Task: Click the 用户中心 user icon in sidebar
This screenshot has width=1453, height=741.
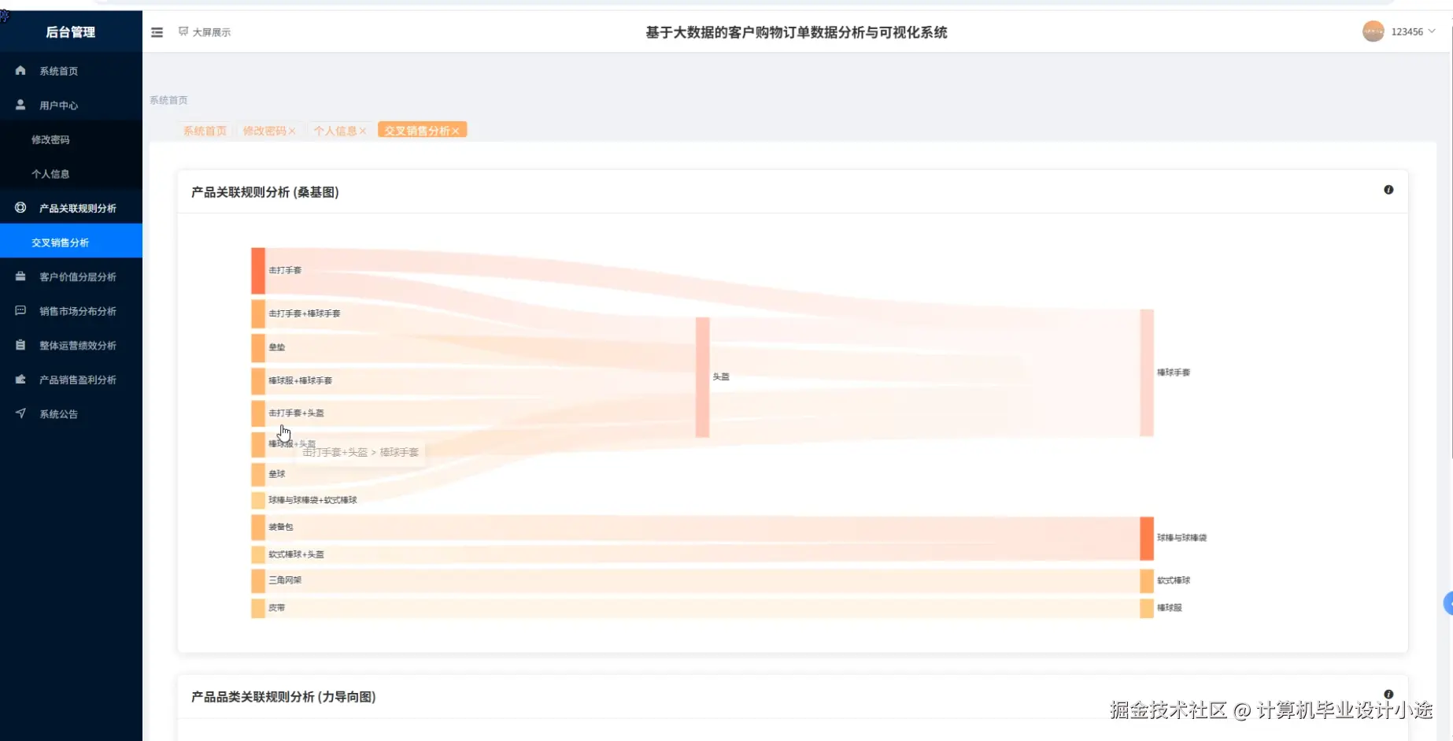Action: coord(19,104)
